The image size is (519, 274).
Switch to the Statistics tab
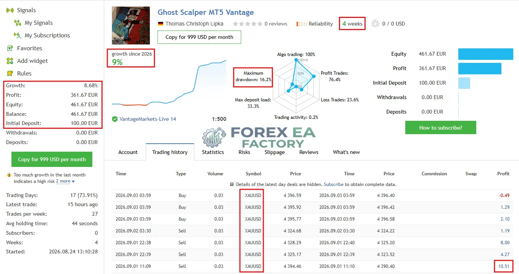coord(213,152)
